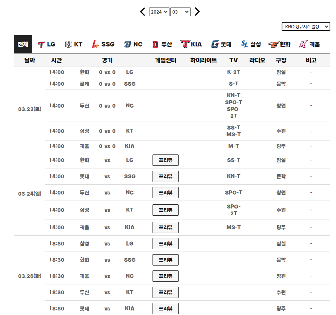Screen dimensions: 336x315
Task: Select the K-2T TV channel link
Action: pyautogui.click(x=234, y=72)
